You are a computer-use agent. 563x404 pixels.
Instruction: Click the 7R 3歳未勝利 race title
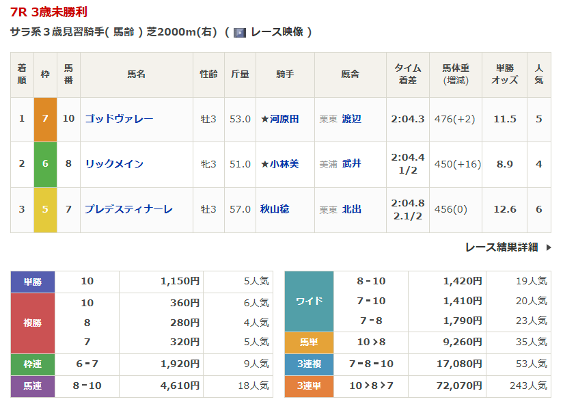49,12
